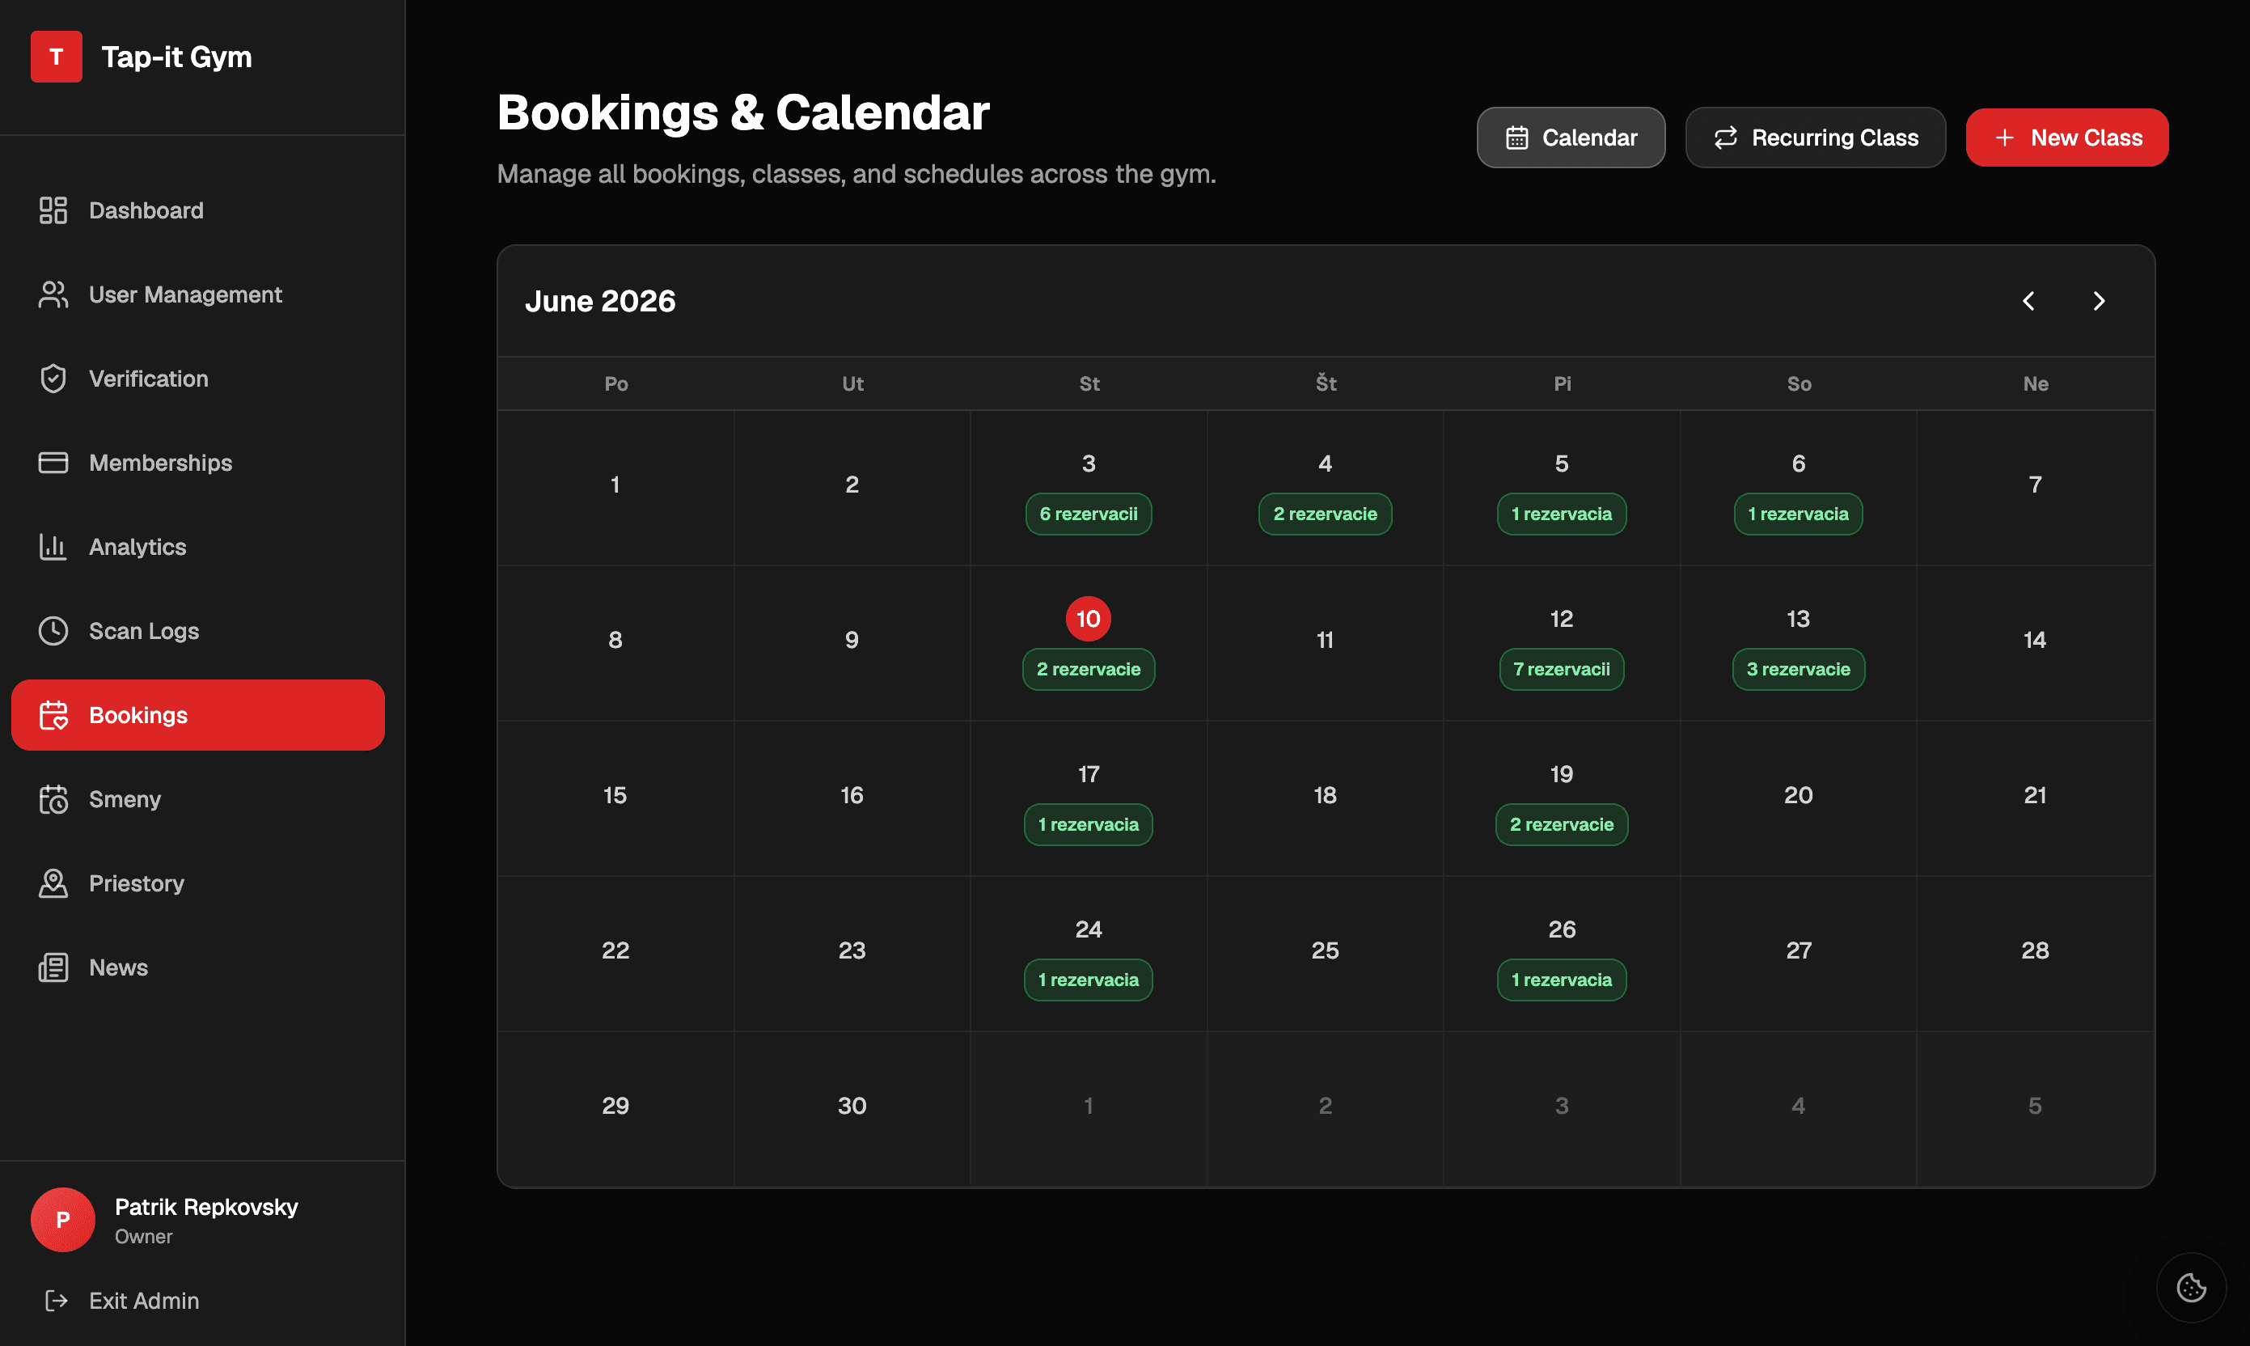Screen dimensions: 2250x1346
Task: Open the Memberships section
Action: pyautogui.click(x=197, y=463)
